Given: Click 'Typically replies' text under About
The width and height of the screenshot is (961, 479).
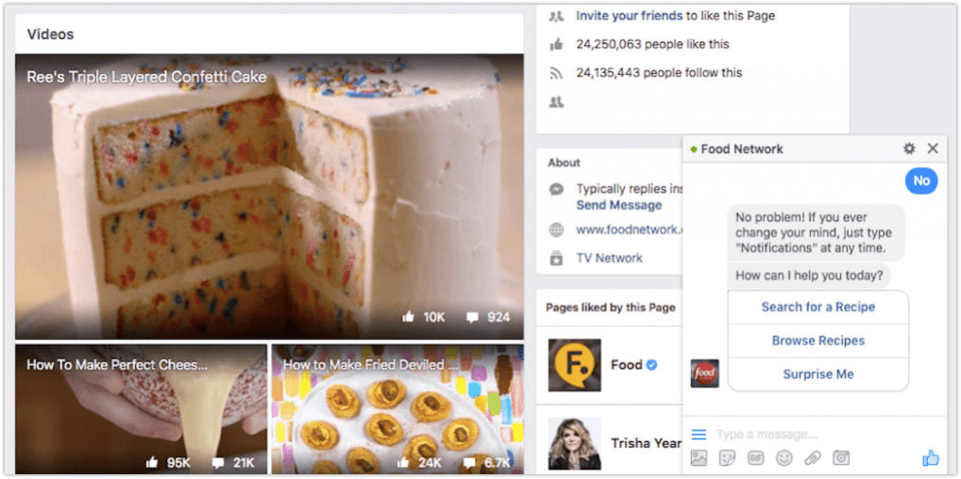Looking at the screenshot, I should [x=629, y=189].
